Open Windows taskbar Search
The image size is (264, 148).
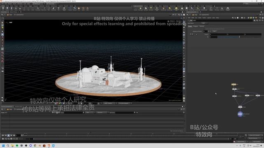point(8,146)
